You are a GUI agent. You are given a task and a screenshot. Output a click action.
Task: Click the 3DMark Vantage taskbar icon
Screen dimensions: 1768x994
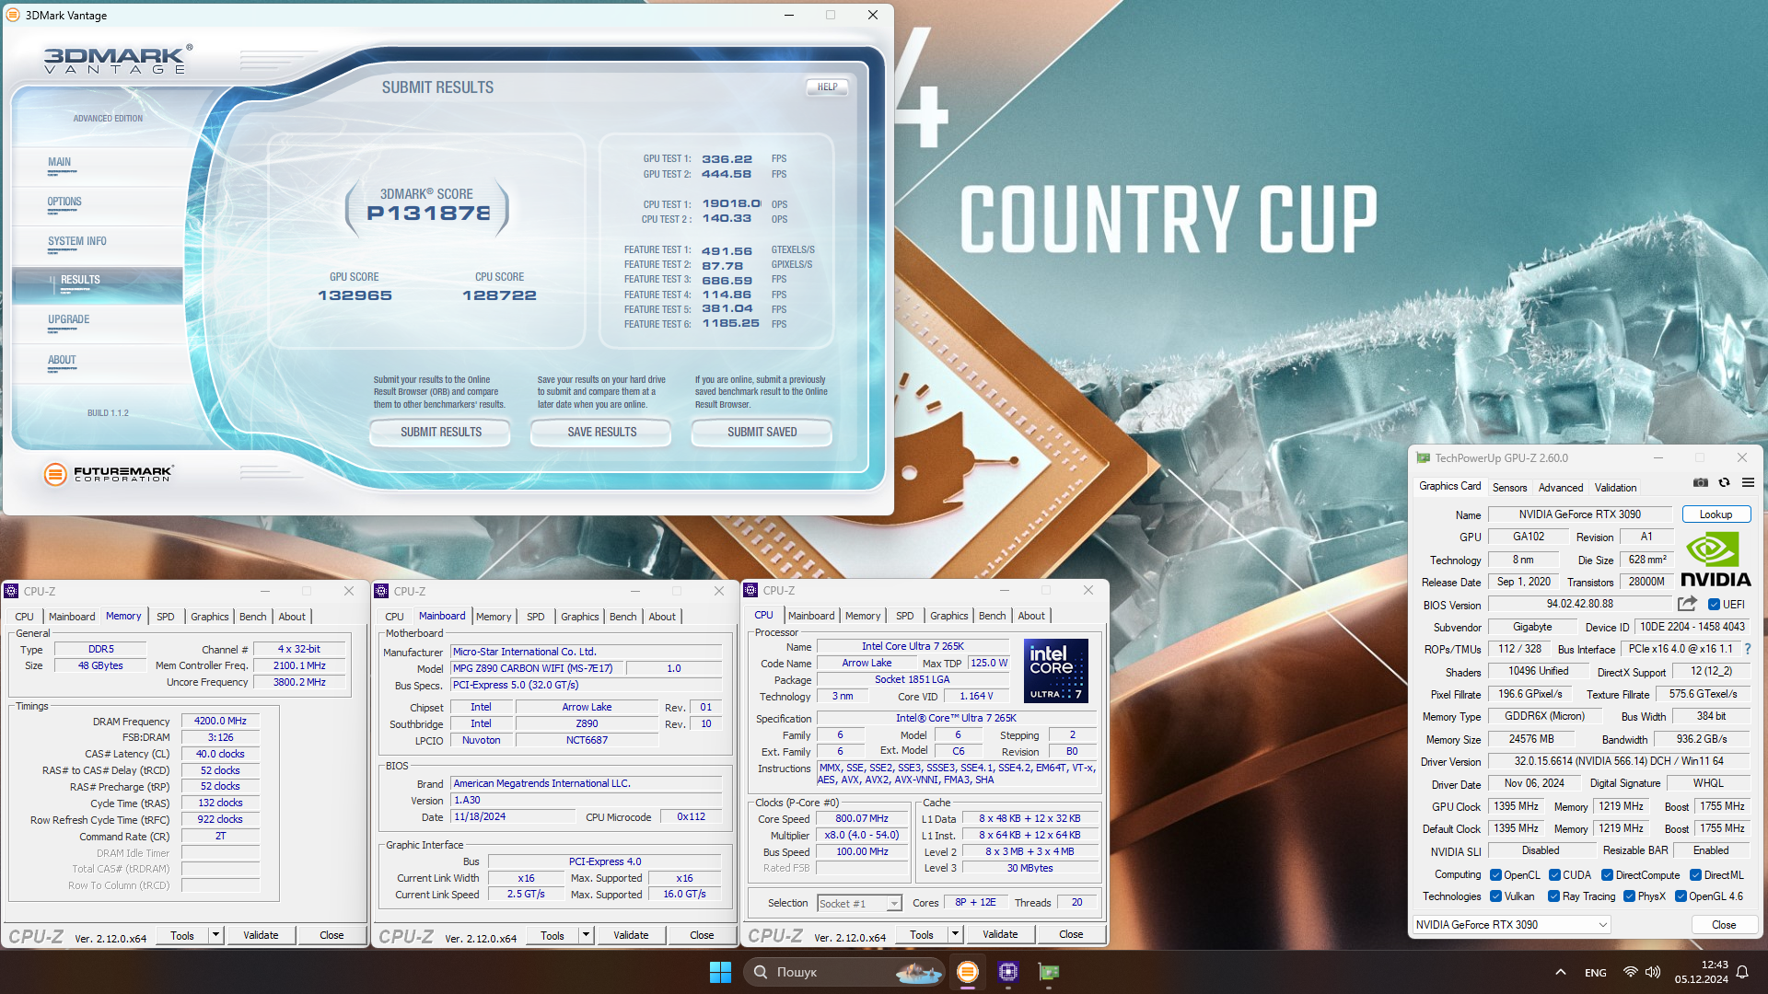click(967, 972)
